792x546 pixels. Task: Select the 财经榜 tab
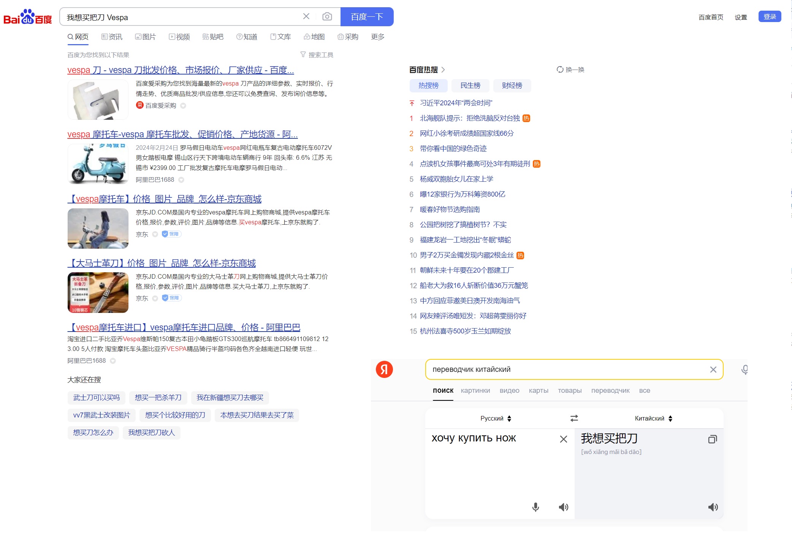click(512, 86)
